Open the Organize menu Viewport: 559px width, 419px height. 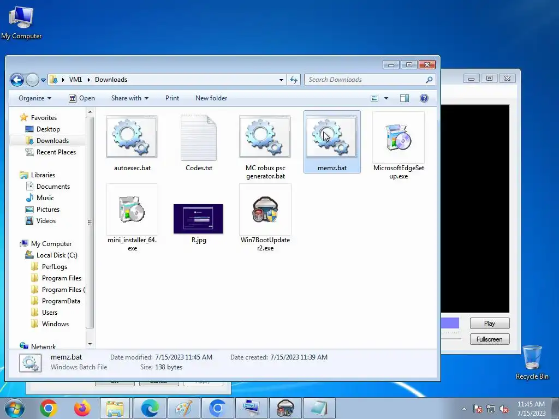coord(35,98)
